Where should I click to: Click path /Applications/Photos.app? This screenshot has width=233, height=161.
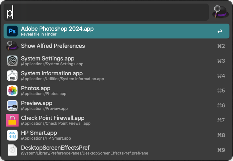coord(44,94)
